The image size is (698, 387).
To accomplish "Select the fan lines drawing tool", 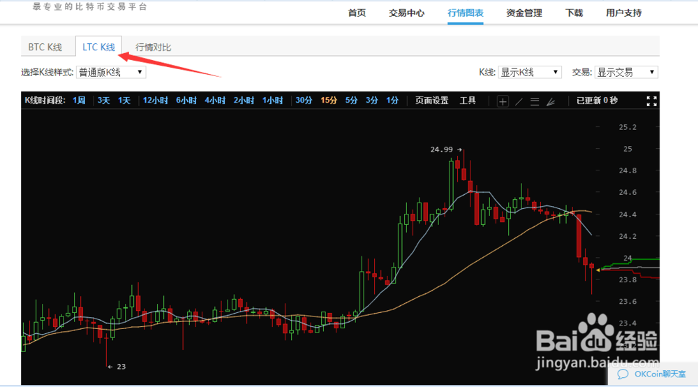I will click(551, 101).
